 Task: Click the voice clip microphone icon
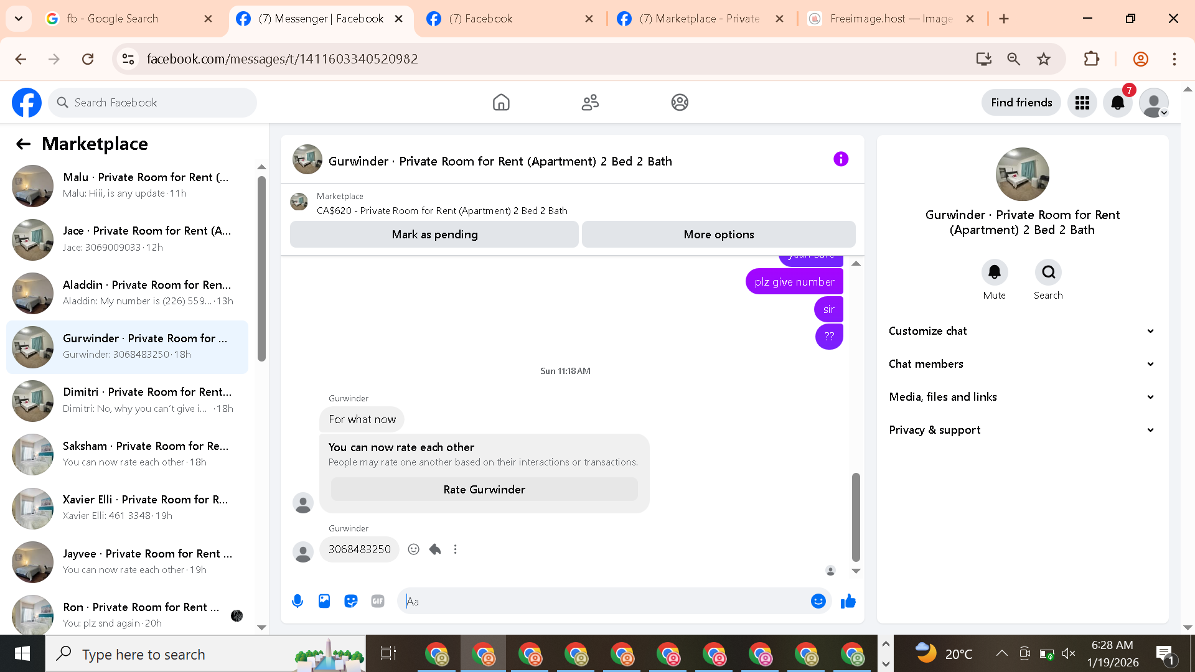(298, 601)
